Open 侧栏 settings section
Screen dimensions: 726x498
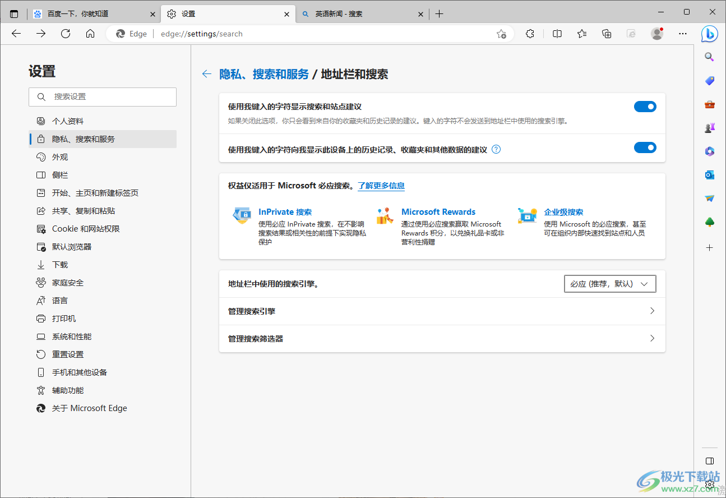pos(103,175)
